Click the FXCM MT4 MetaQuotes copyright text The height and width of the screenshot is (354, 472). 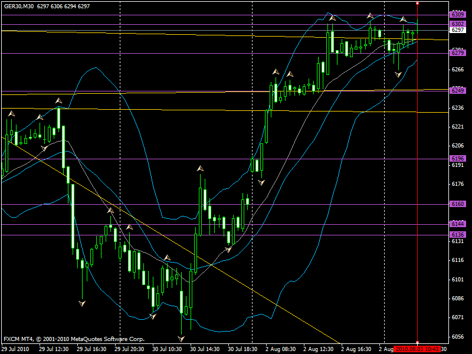coord(74,339)
